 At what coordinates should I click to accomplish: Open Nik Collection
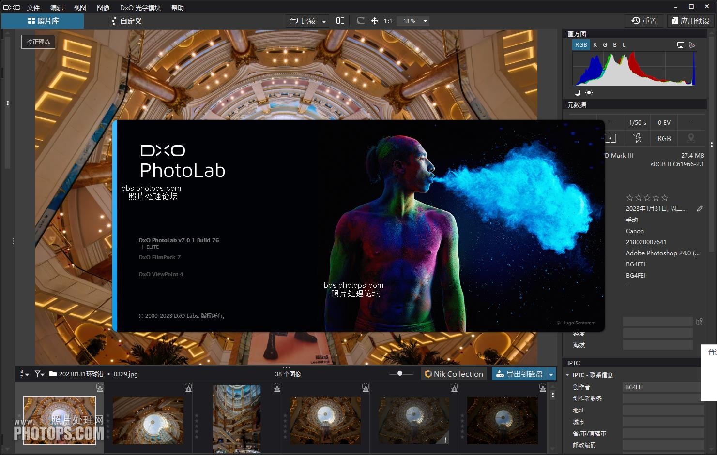pyautogui.click(x=454, y=374)
